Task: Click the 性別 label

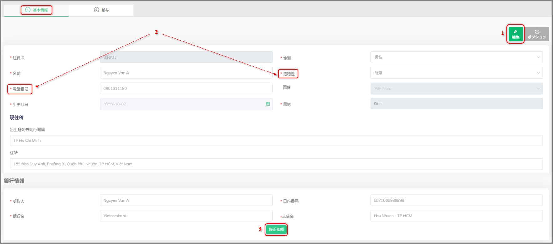Action: 287,58
